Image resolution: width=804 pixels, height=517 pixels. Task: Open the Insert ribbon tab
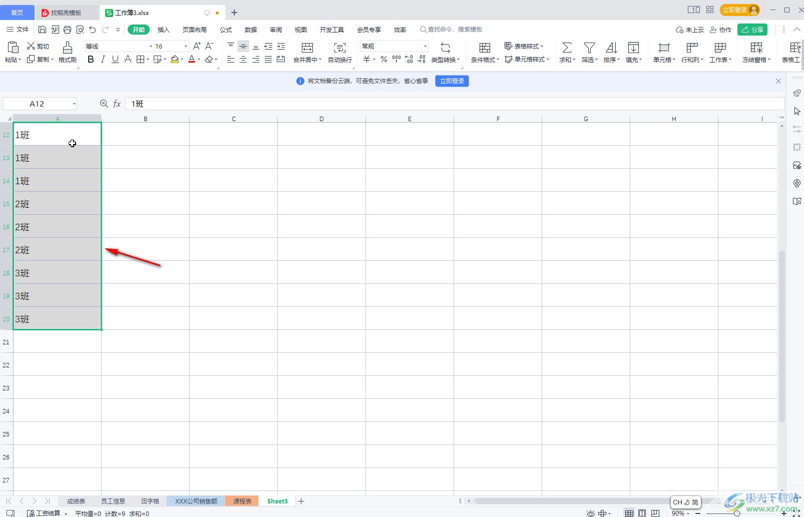coord(164,30)
